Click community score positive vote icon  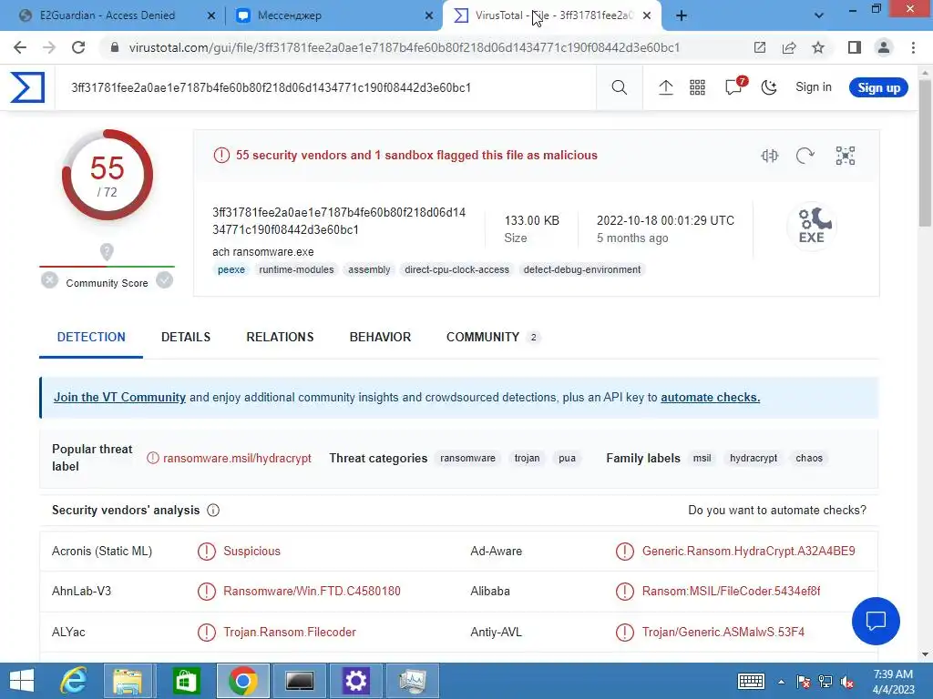[164, 280]
